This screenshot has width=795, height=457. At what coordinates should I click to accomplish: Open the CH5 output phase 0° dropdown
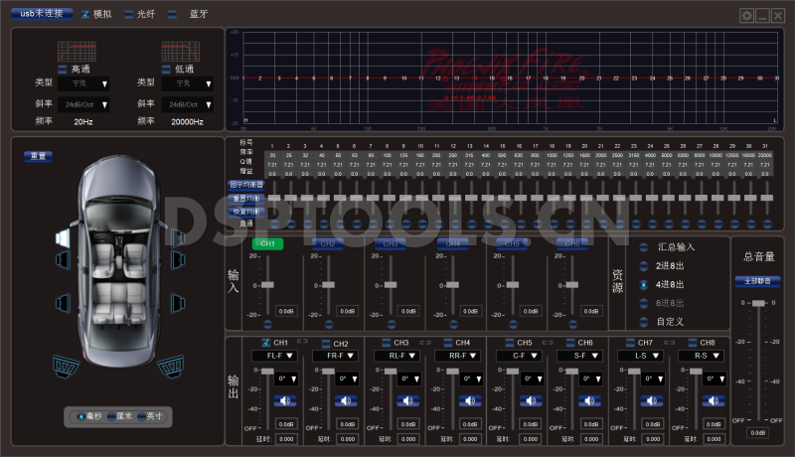(x=532, y=379)
